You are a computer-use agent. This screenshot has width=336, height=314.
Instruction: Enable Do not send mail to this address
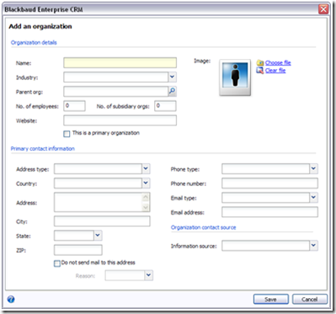pos(57,263)
